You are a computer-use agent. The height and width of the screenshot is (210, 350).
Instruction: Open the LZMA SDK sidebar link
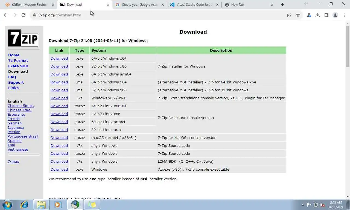coord(18,66)
